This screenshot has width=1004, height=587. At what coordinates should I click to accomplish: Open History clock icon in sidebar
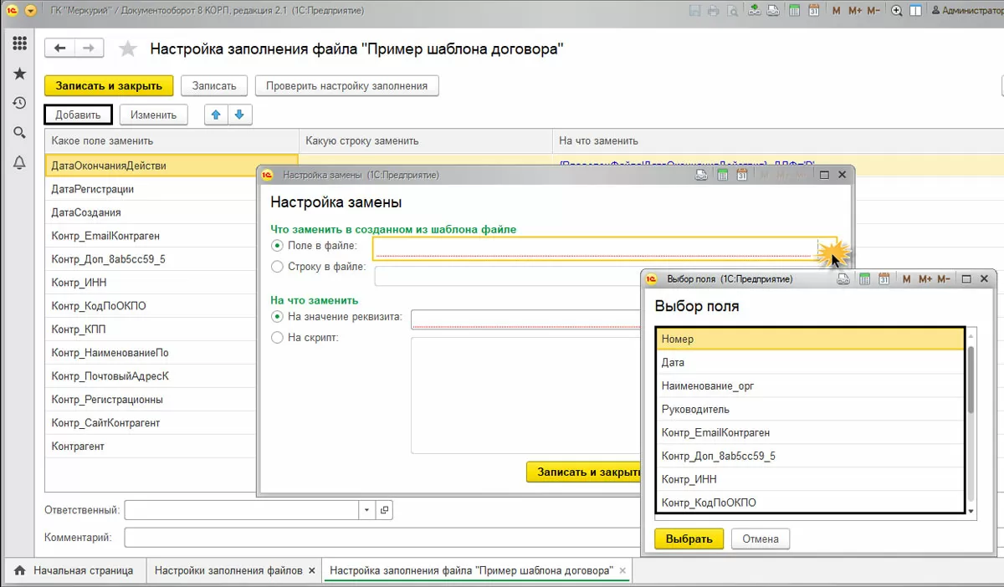[x=19, y=103]
